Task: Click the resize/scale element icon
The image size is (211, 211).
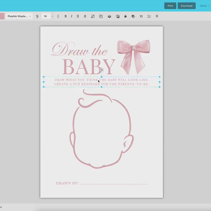Action: tap(93, 16)
